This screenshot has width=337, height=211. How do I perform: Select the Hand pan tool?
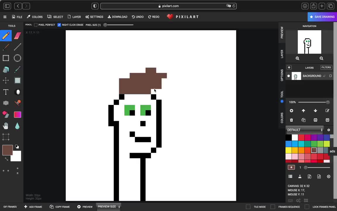[6, 126]
